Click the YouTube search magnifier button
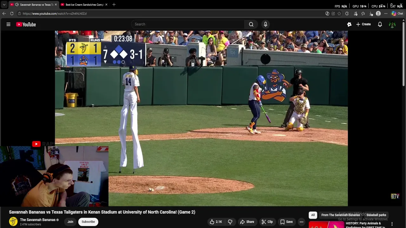 pyautogui.click(x=251, y=24)
